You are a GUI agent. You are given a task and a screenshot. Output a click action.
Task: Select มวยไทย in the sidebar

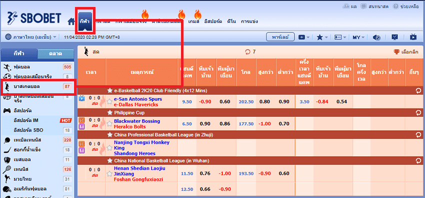(x=37, y=179)
